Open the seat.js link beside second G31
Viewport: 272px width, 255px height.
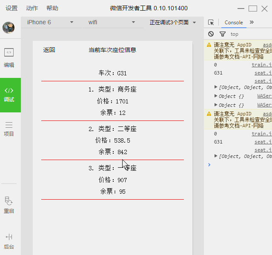pos(263,142)
